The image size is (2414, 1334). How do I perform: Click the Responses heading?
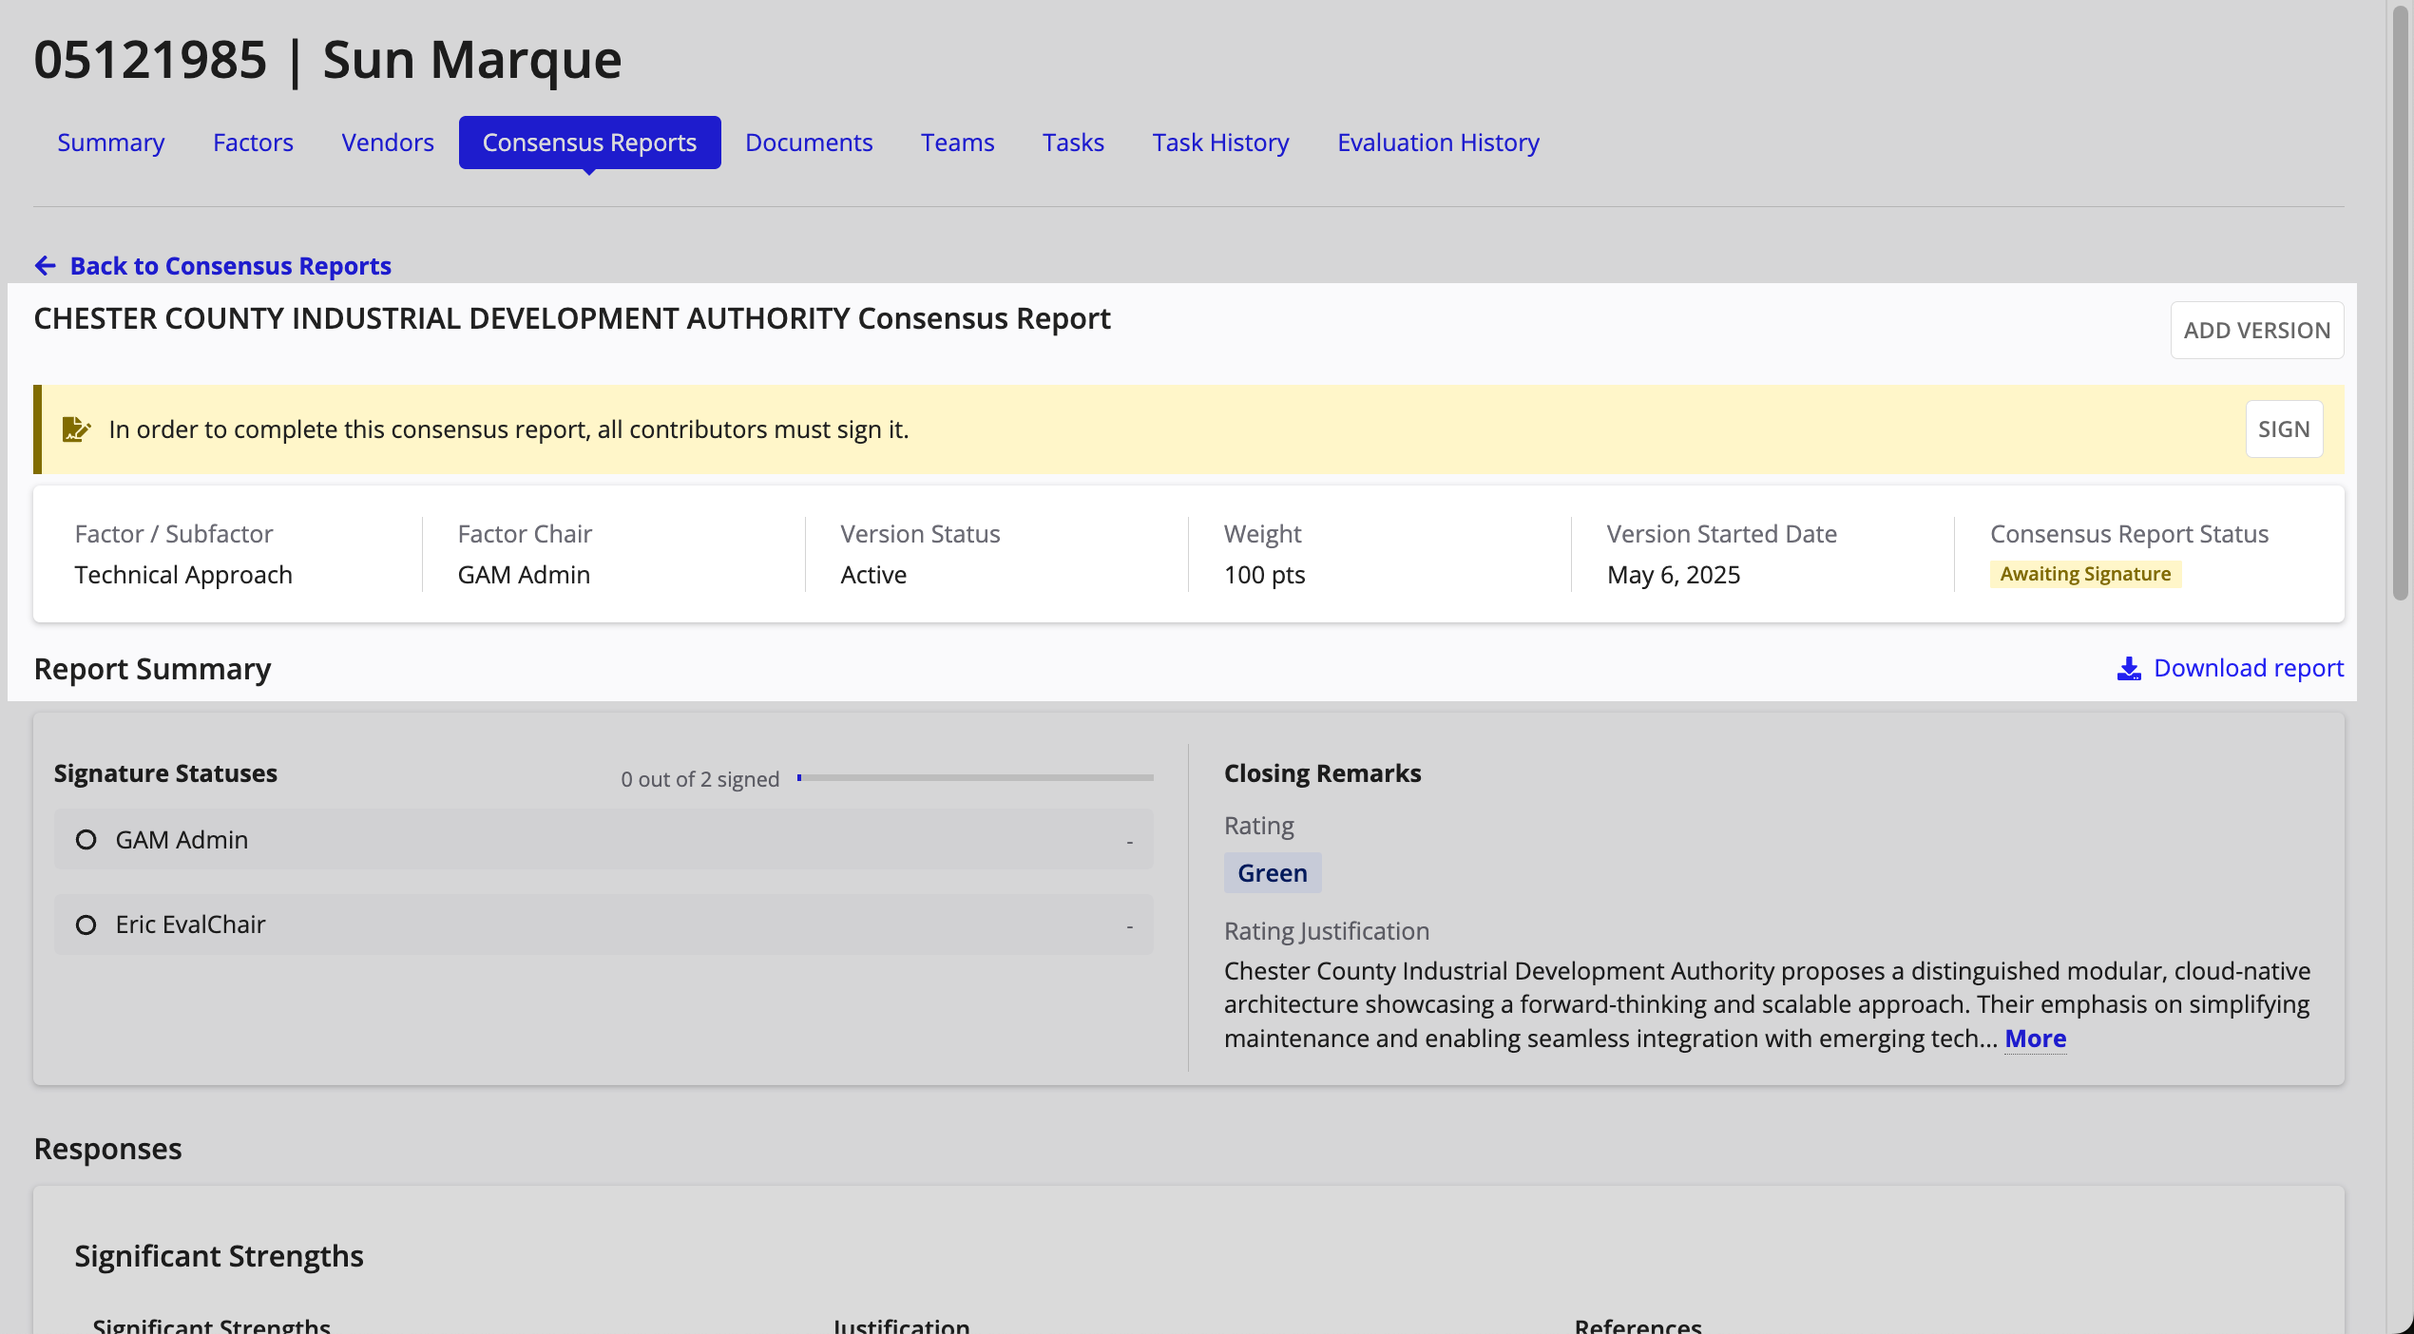(107, 1149)
